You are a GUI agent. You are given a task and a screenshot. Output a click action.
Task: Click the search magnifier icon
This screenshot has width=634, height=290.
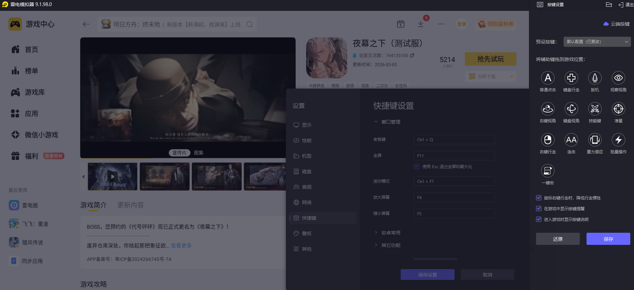pos(249,24)
